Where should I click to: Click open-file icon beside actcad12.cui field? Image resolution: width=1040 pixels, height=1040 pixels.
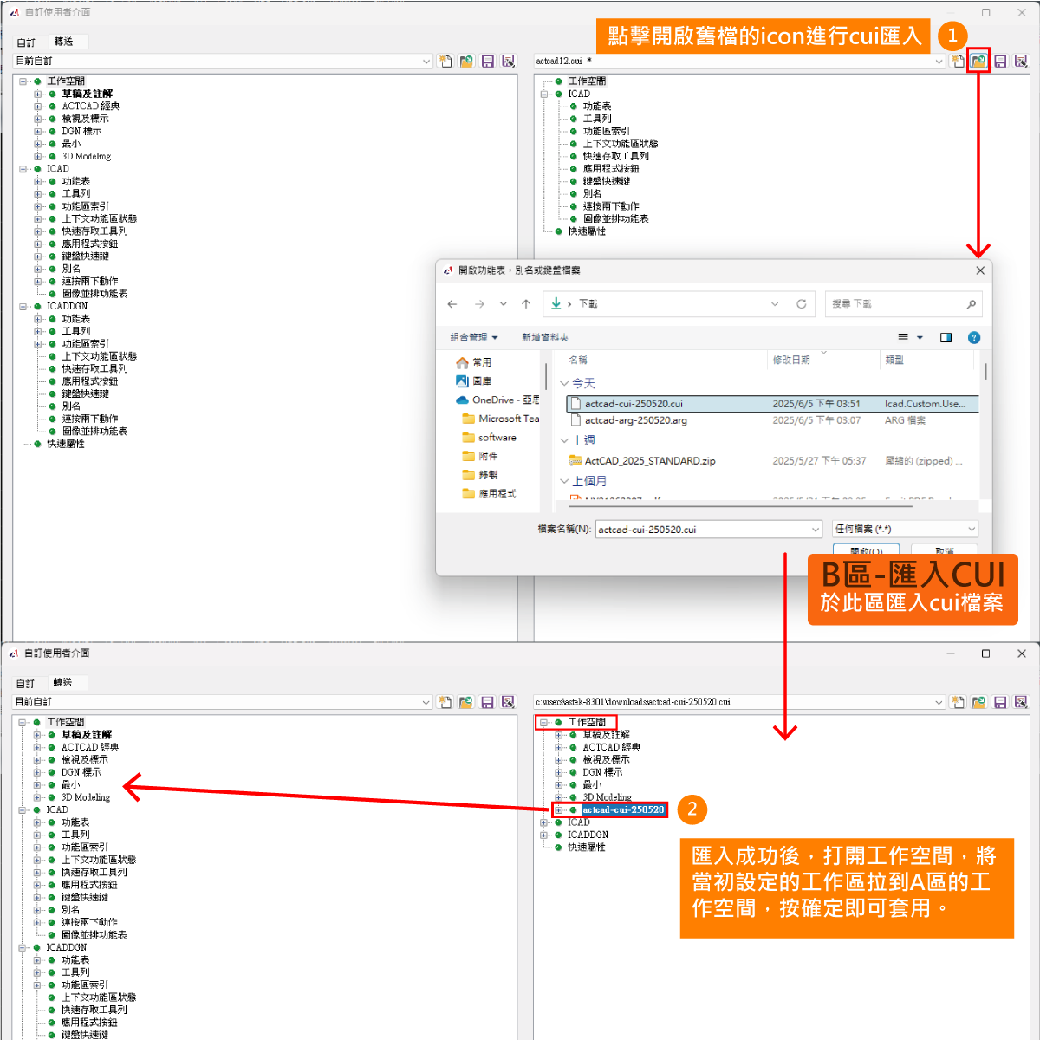[978, 61]
